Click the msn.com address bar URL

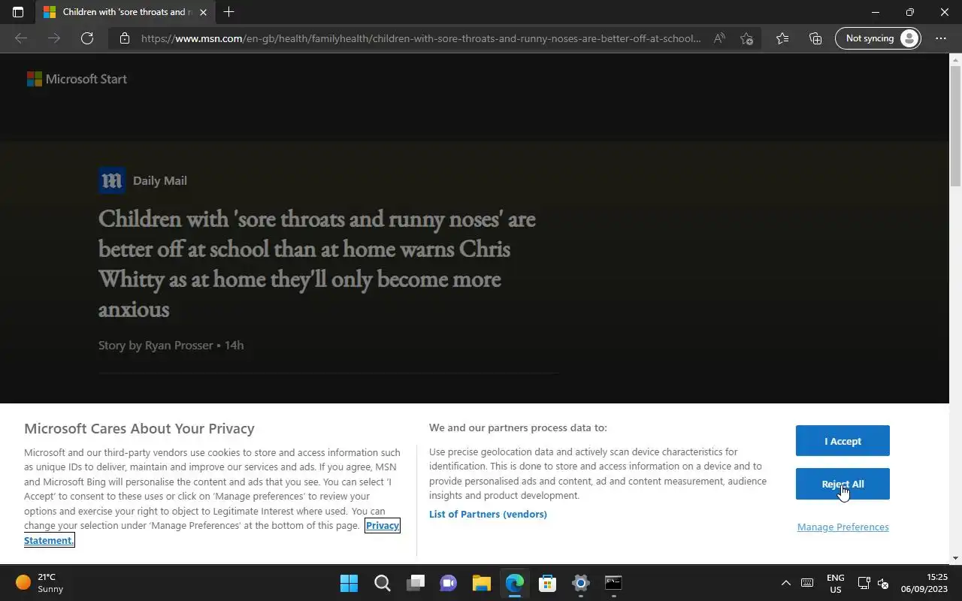pyautogui.click(x=421, y=38)
